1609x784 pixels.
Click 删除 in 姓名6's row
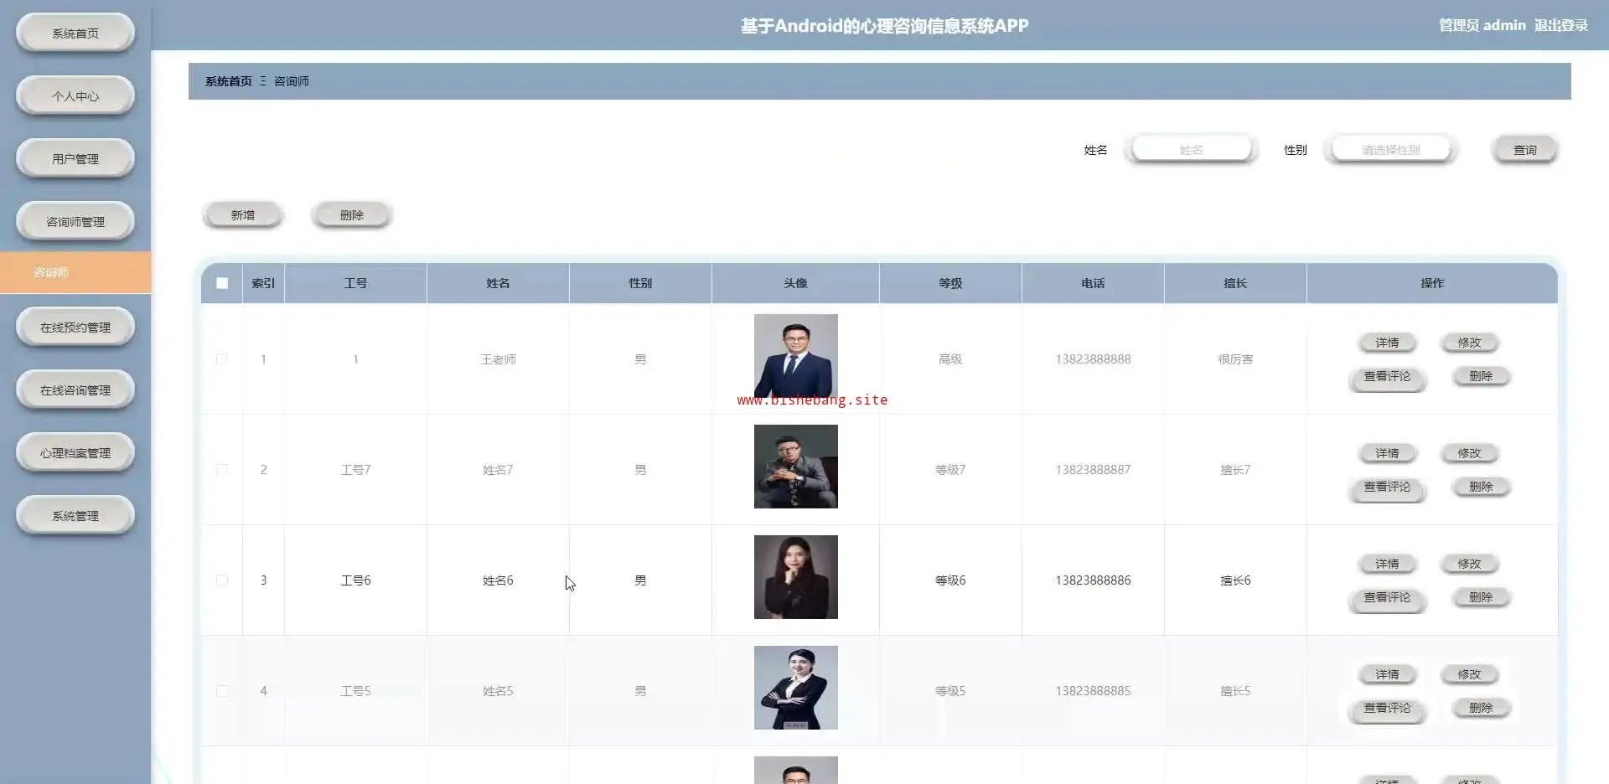pyautogui.click(x=1481, y=597)
